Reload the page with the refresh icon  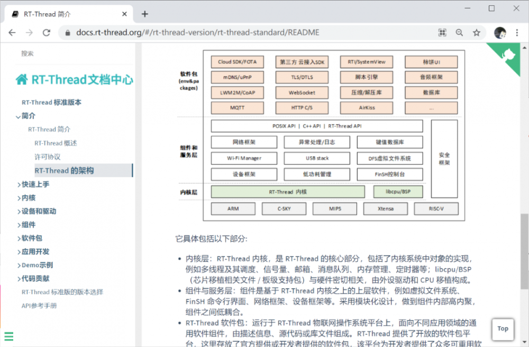click(x=47, y=33)
